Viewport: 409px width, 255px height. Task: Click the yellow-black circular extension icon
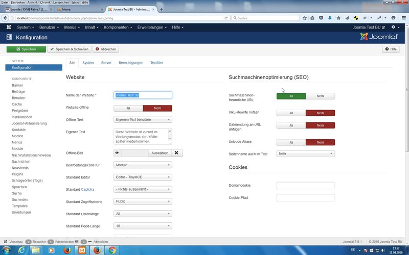pos(356,18)
